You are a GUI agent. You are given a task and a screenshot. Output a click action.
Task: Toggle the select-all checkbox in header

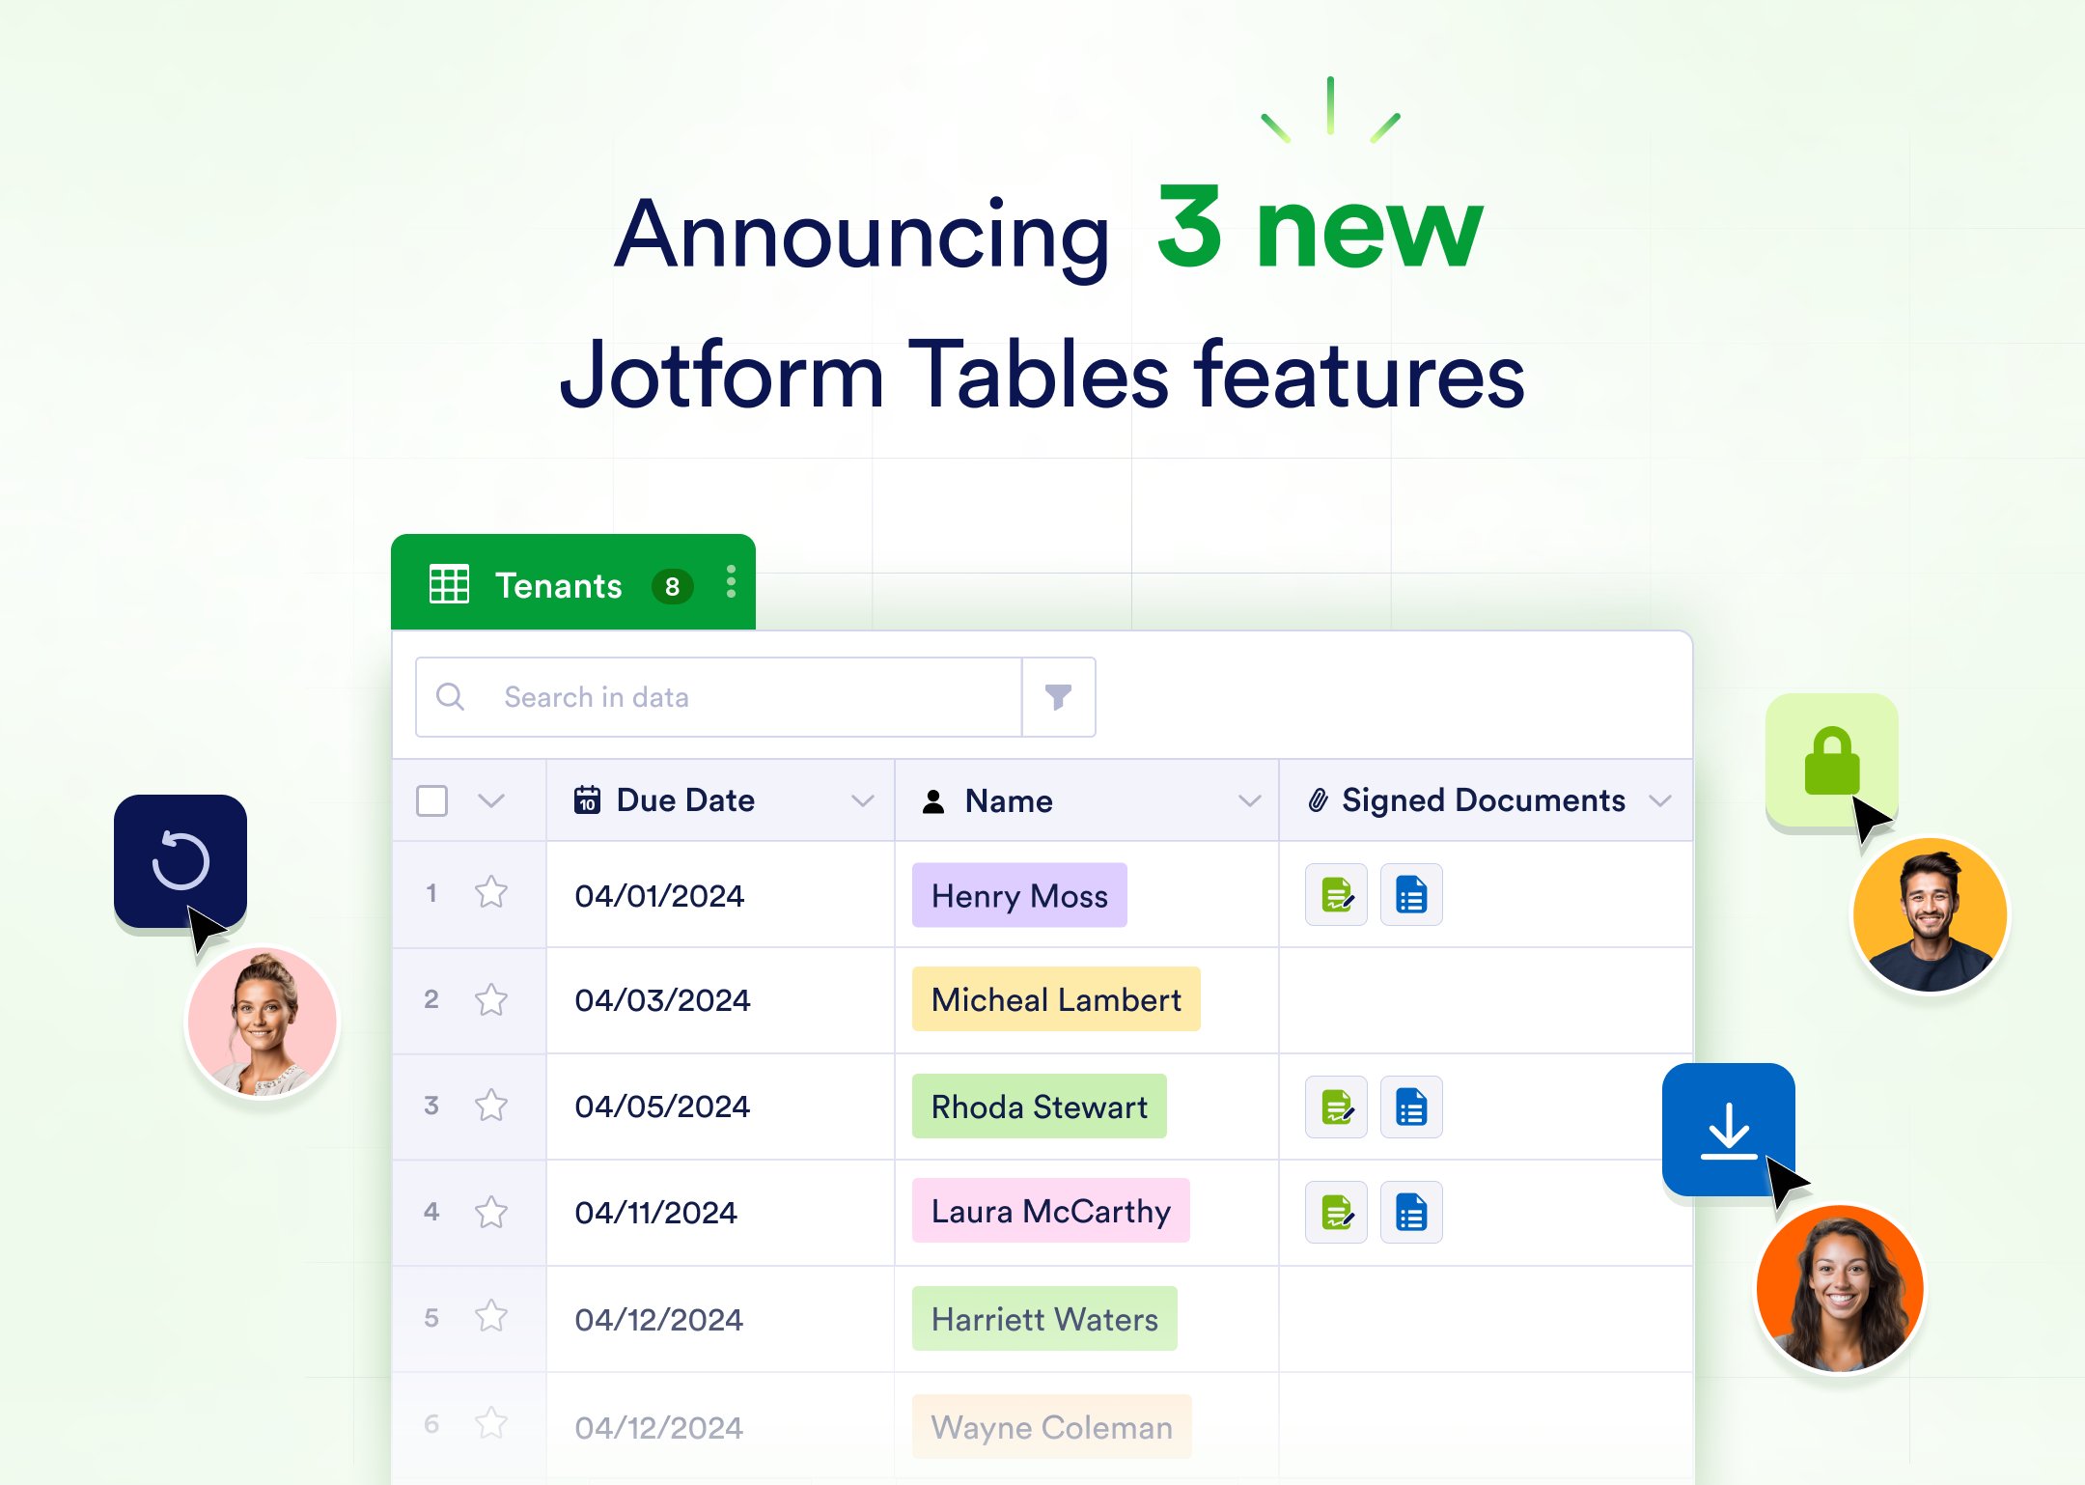point(431,800)
